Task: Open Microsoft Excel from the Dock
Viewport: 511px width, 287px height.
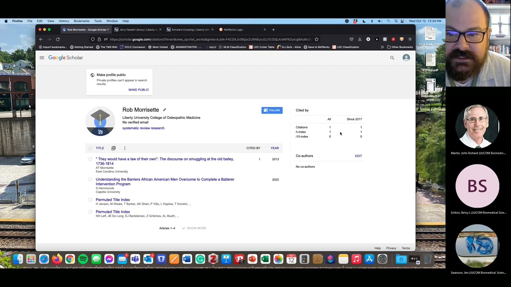Action: [265, 259]
